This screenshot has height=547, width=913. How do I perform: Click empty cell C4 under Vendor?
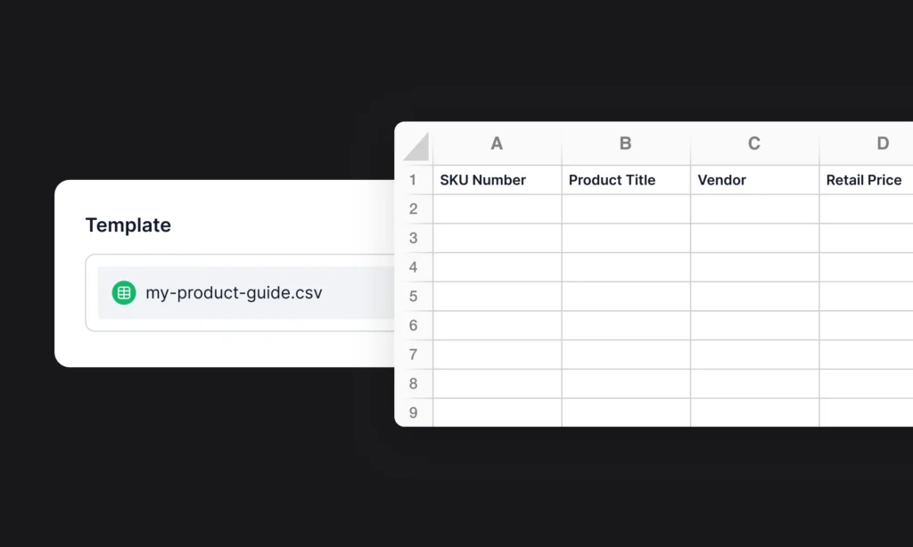(x=753, y=267)
